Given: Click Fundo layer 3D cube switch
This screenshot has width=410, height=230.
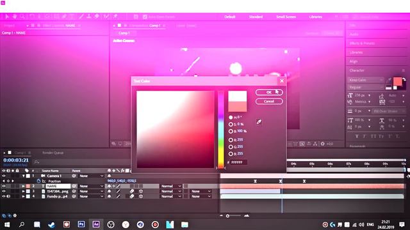Looking at the screenshot, I should [x=141, y=196].
